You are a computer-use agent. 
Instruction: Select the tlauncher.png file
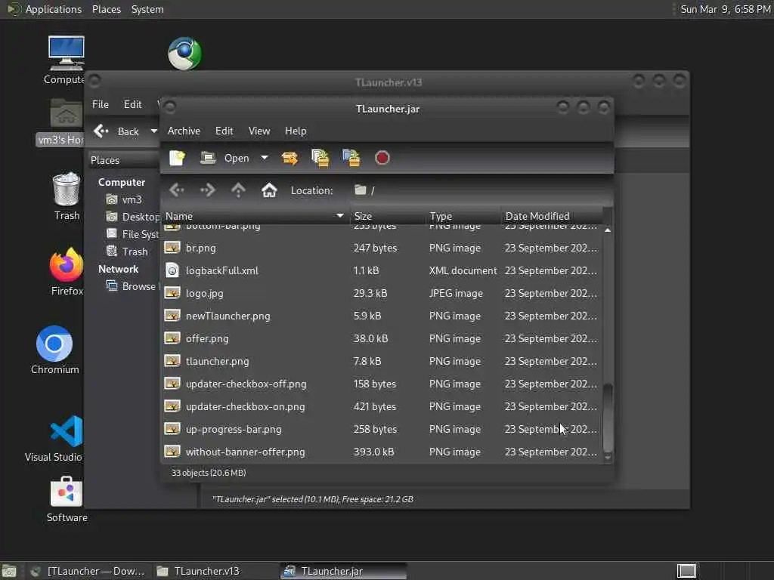tap(382, 362)
